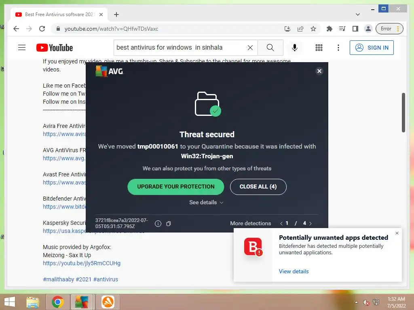The width and height of the screenshot is (414, 310).
Task: Click the network tray icon
Action: coord(376,302)
